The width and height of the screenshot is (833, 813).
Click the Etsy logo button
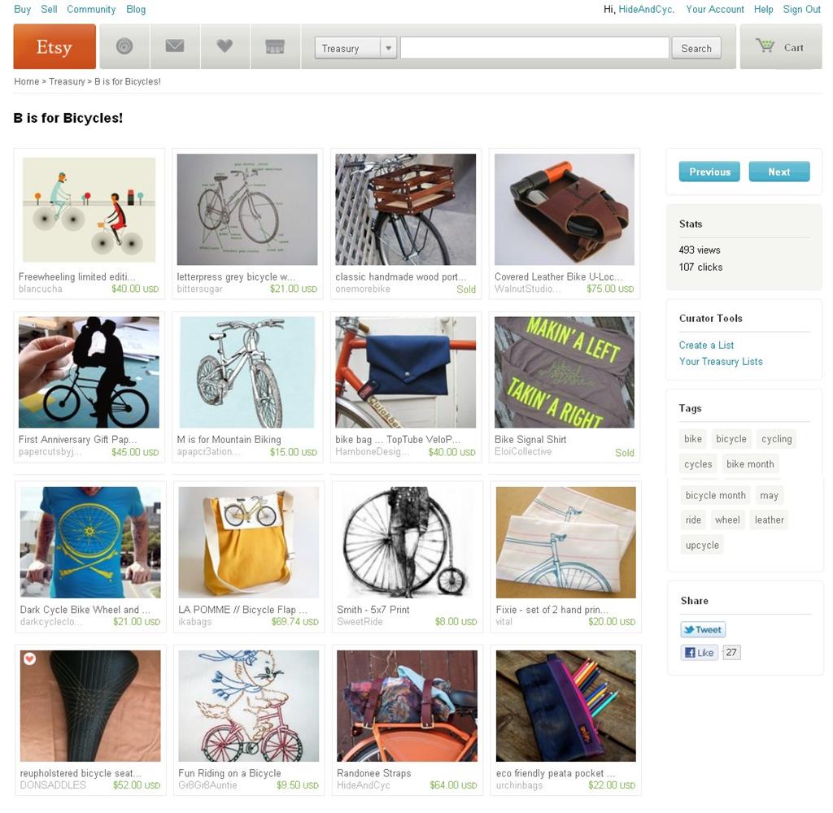pos(55,46)
